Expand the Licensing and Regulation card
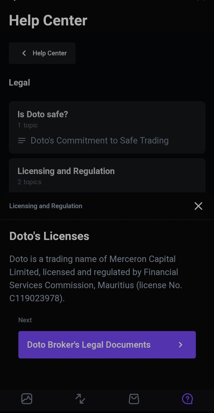This screenshot has width=214, height=413. point(107,175)
